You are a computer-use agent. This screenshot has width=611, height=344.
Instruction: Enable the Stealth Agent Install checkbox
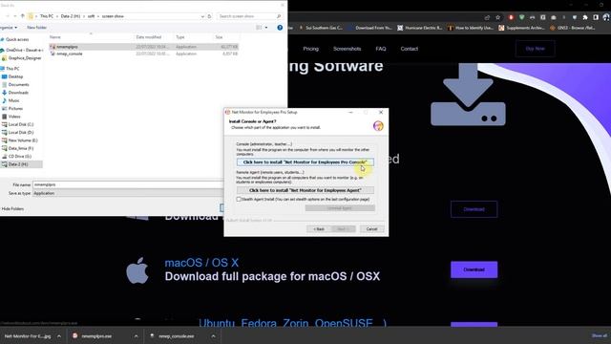(239, 200)
